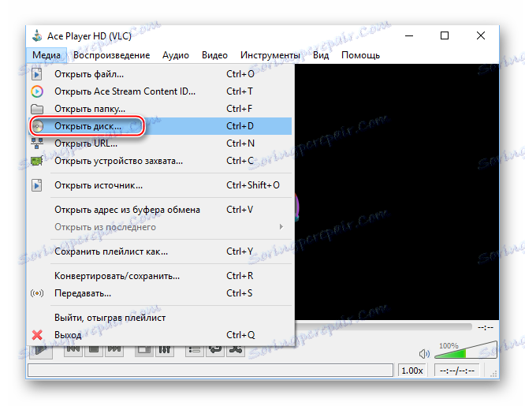Open the Аудио menu
The width and height of the screenshot is (525, 406).
(x=176, y=55)
